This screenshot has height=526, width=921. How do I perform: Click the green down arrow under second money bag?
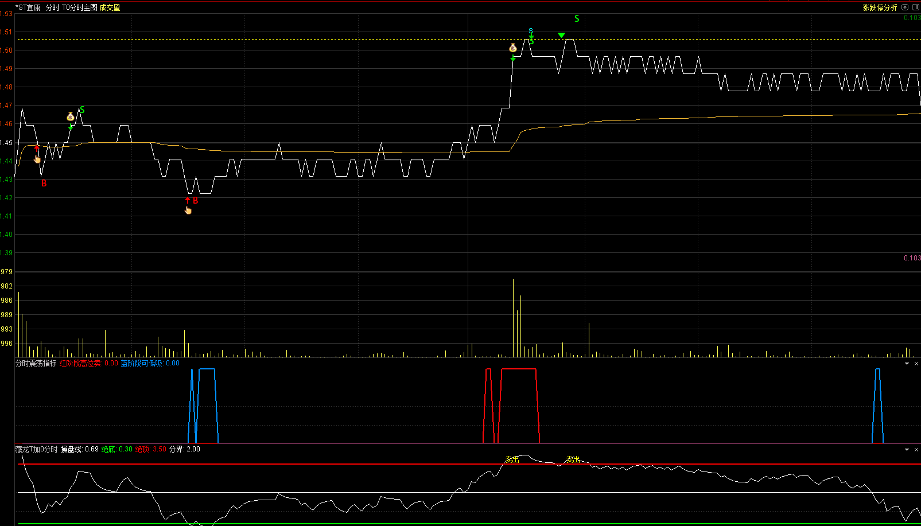click(x=513, y=58)
